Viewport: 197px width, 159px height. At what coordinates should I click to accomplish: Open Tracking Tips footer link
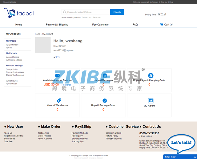pos(78,142)
